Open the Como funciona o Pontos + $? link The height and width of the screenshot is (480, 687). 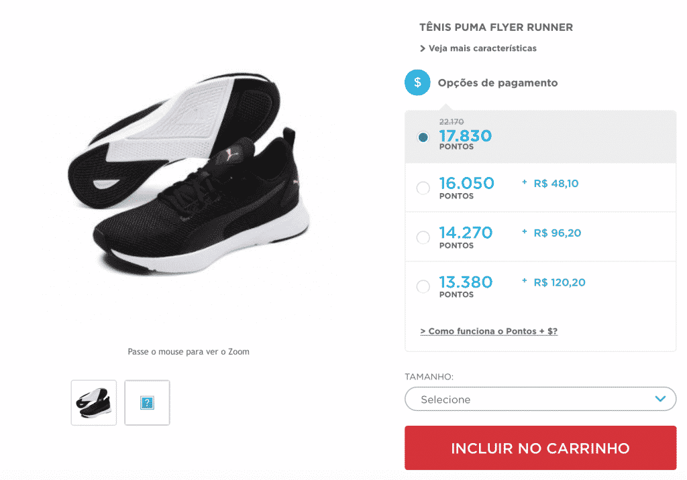pos(488,331)
